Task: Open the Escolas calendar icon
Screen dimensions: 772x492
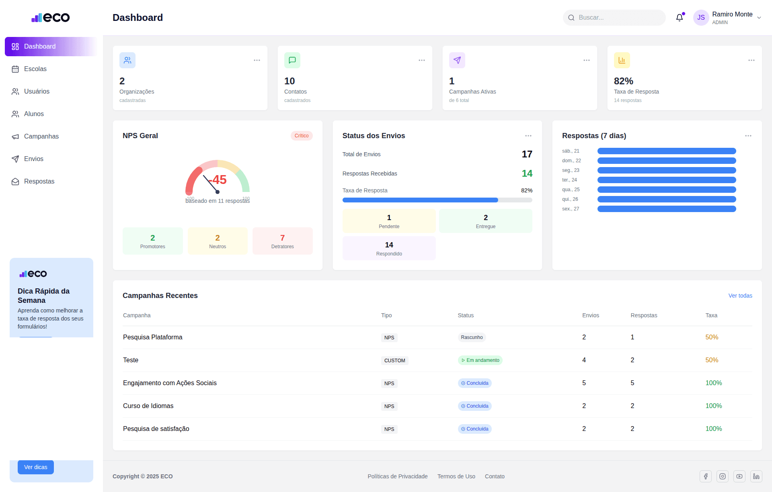Action: tap(15, 69)
